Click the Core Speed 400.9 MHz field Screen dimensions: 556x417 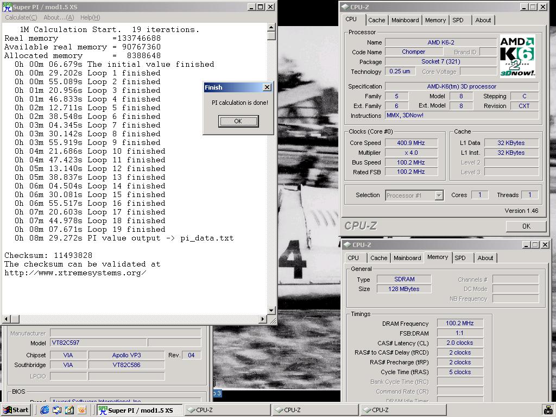(411, 143)
